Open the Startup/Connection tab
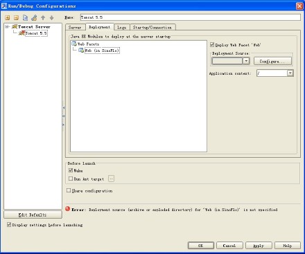The height and width of the screenshot is (254, 305). pyautogui.click(x=152, y=27)
